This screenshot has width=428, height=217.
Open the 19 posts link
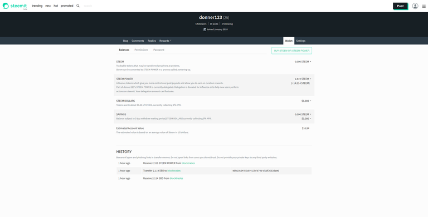tap(214, 24)
